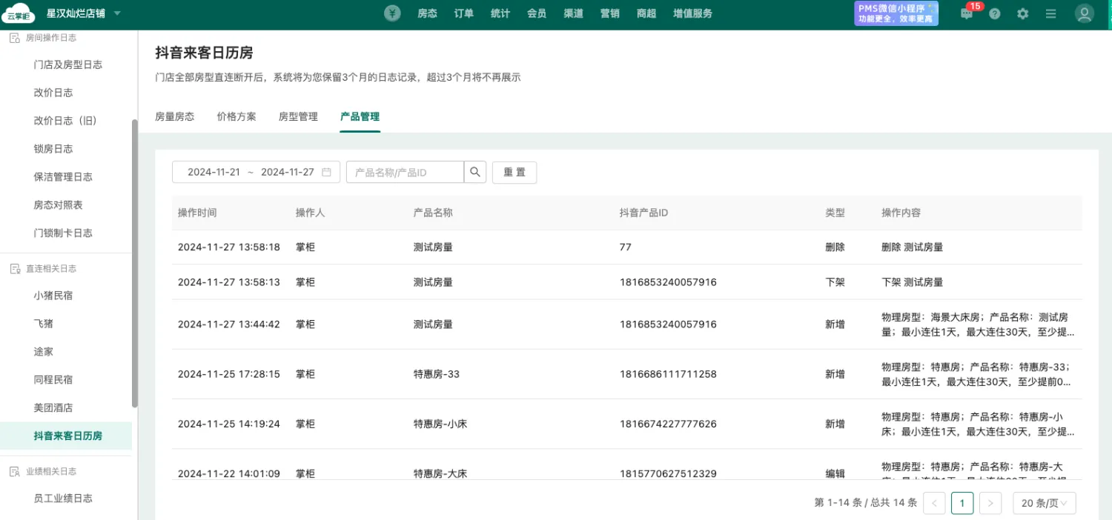
Task: Switch to the 价格方案 tab
Action: tap(236, 116)
